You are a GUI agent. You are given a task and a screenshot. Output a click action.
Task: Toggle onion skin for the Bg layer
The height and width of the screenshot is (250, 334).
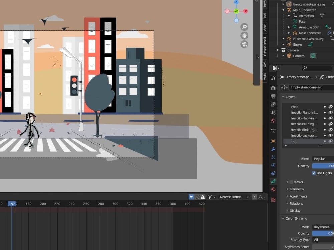pos(331,141)
